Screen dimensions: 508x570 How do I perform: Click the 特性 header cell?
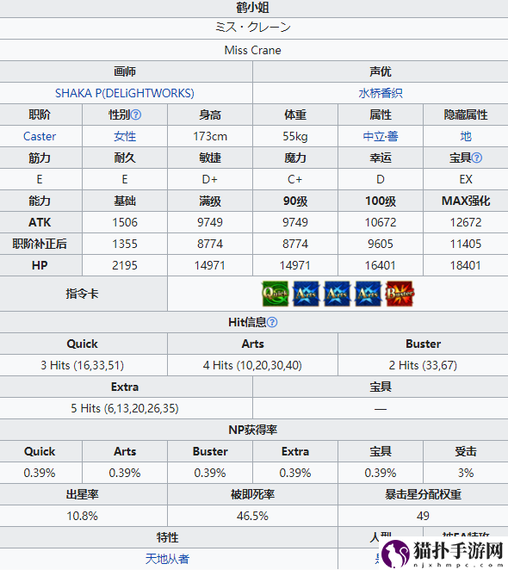coord(167,537)
